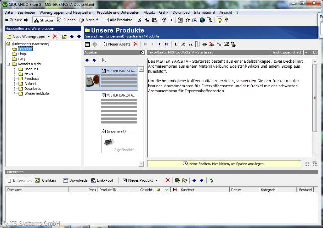This screenshot has height=228, width=323.
Task: Move paragraph down in Absätze panel
Action: pos(94,60)
